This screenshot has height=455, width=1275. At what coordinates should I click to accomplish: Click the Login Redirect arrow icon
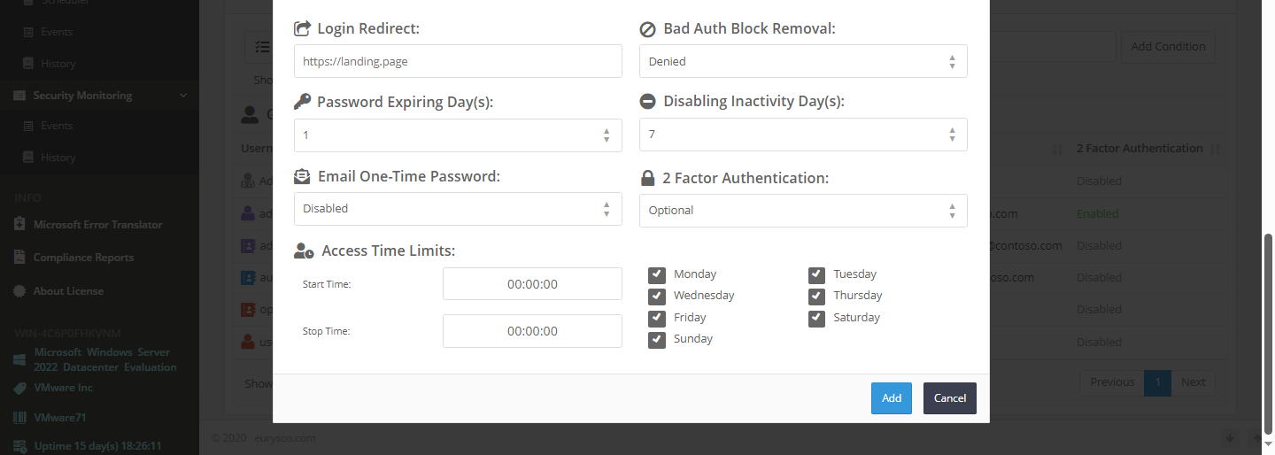[x=302, y=28]
